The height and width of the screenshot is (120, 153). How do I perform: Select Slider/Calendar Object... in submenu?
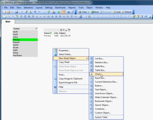pyautogui.click(x=106, y=97)
